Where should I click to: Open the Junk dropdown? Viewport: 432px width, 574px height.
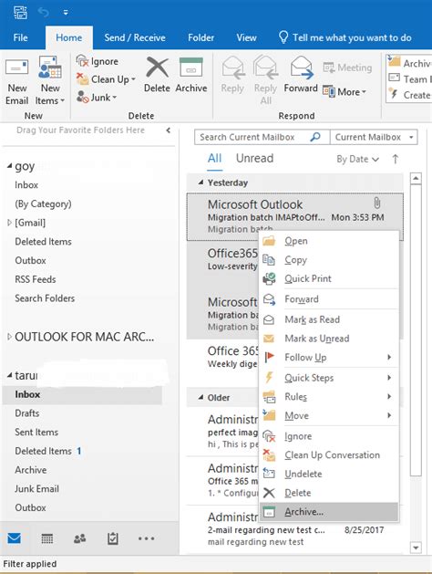[x=115, y=98]
